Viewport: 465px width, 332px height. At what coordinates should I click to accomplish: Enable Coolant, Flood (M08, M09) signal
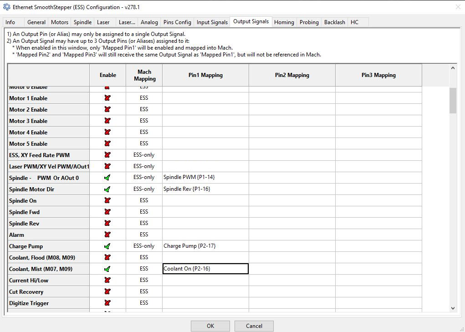[x=107, y=257]
